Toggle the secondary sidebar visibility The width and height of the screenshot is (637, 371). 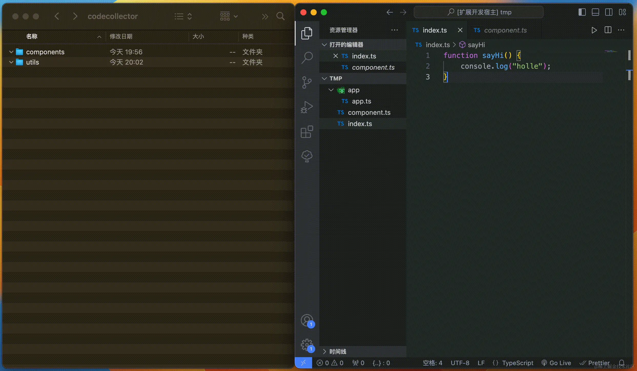[x=609, y=12]
